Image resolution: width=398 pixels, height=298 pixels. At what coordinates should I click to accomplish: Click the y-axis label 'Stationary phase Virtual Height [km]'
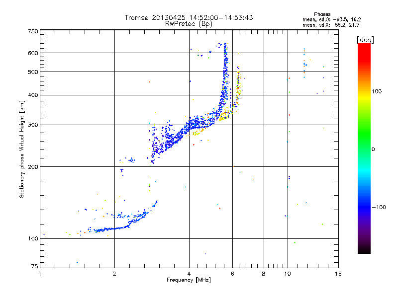coord(22,149)
